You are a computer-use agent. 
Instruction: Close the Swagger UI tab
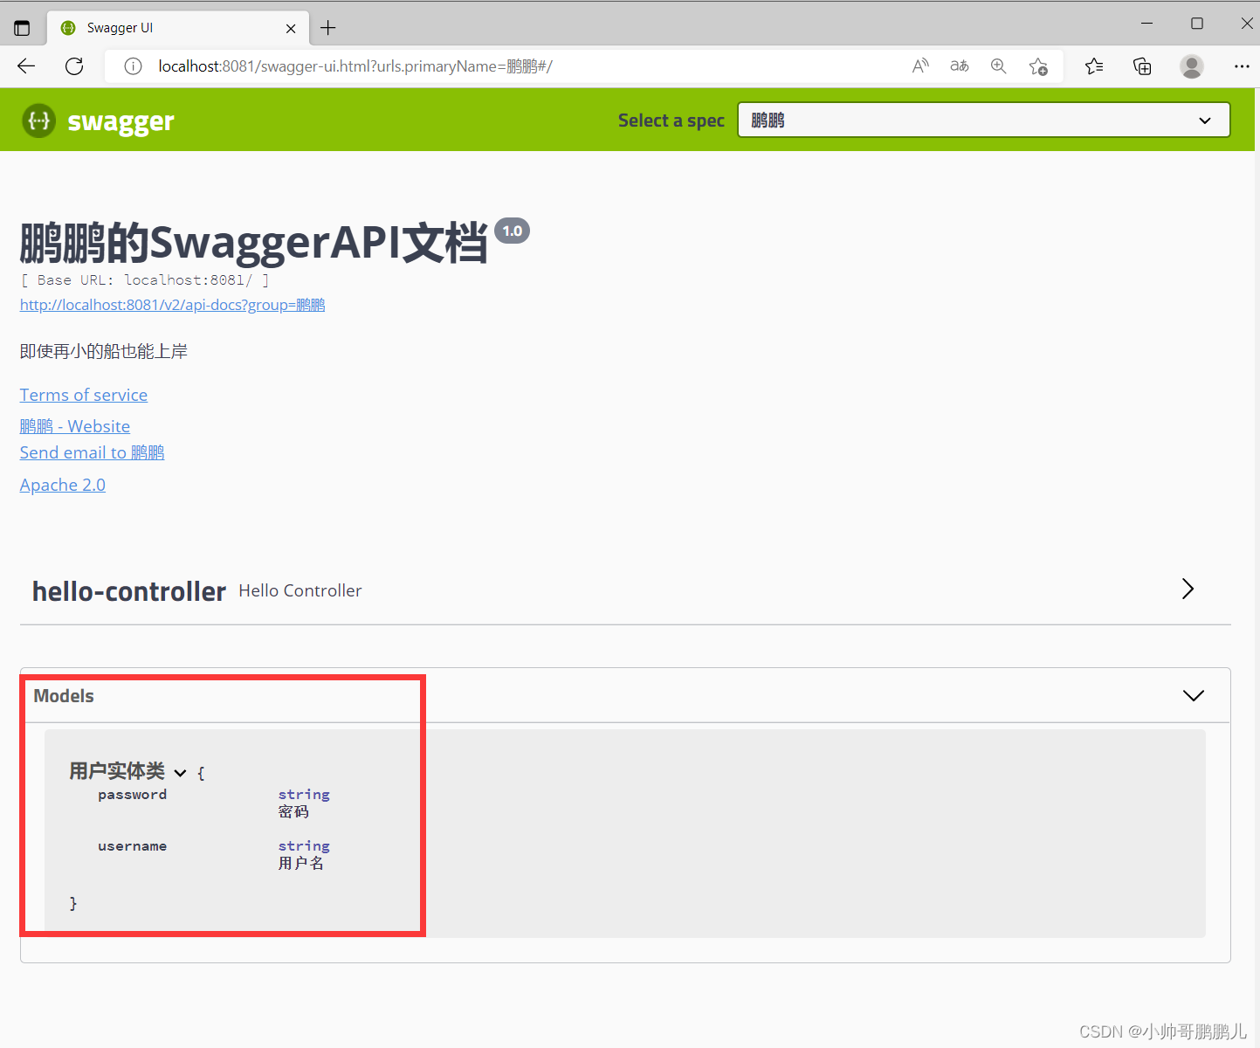click(x=291, y=28)
